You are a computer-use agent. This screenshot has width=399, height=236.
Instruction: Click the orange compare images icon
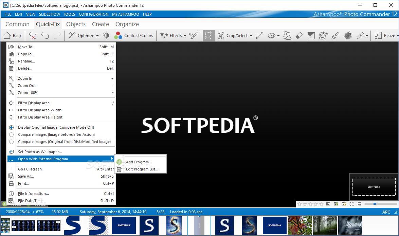point(344,204)
